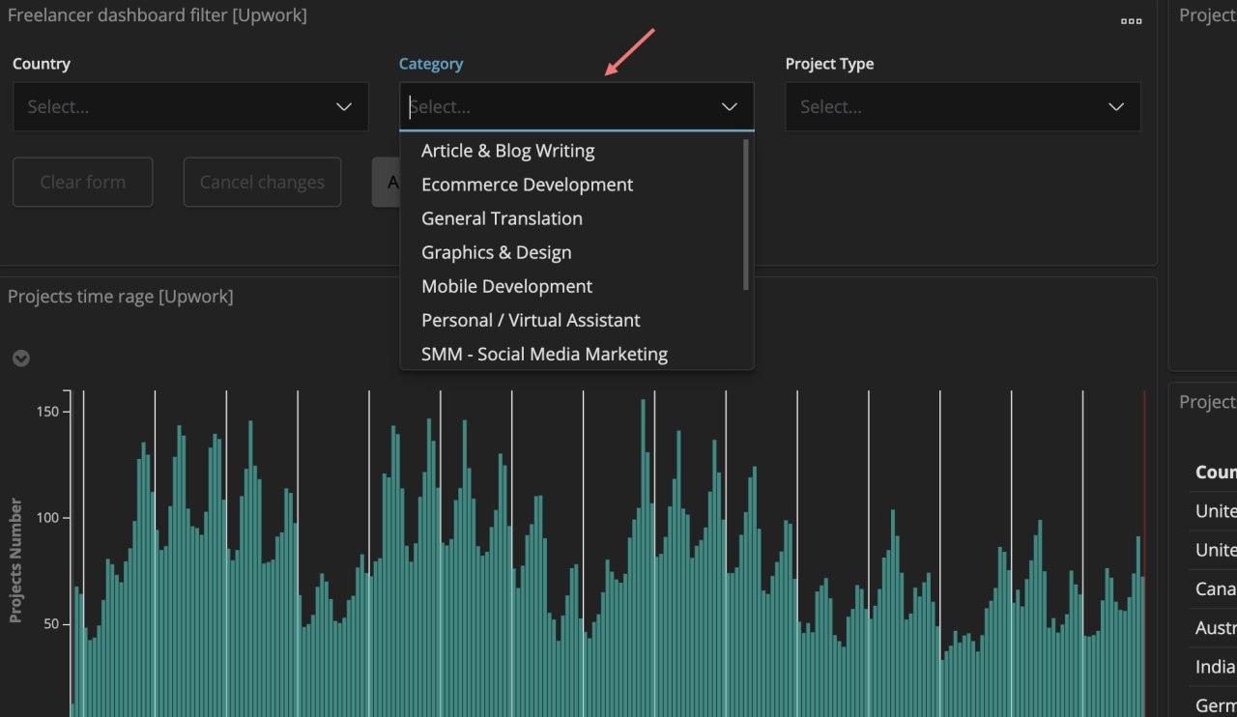Click the Projects time rage [Upwork] title
The image size is (1237, 717).
pos(121,297)
